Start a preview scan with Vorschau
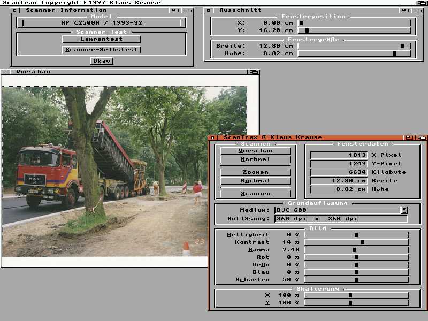 click(x=256, y=151)
